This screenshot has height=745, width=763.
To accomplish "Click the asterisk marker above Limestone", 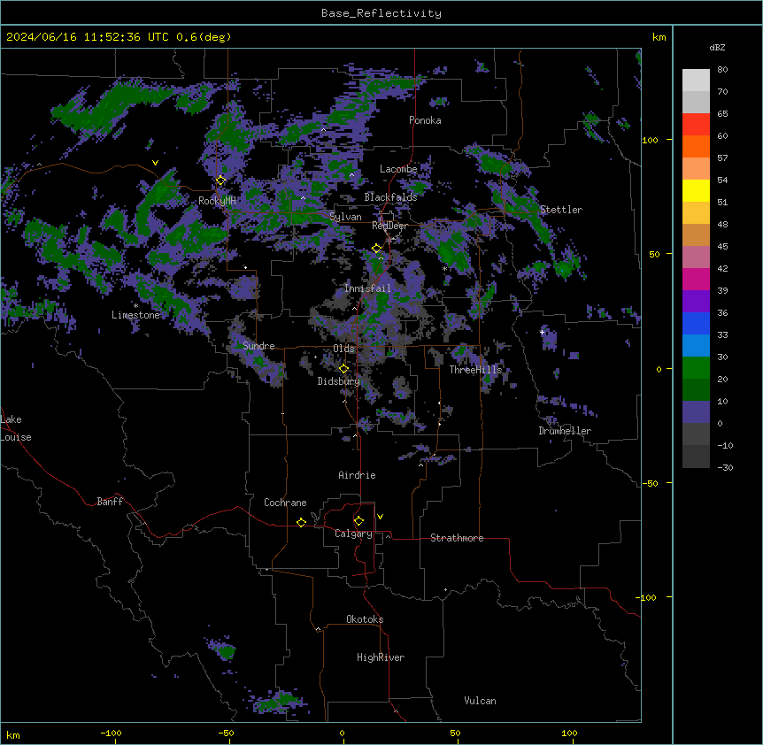I will click(135, 306).
